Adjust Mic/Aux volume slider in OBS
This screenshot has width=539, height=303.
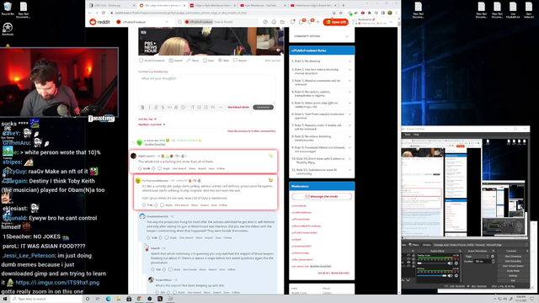[432, 275]
